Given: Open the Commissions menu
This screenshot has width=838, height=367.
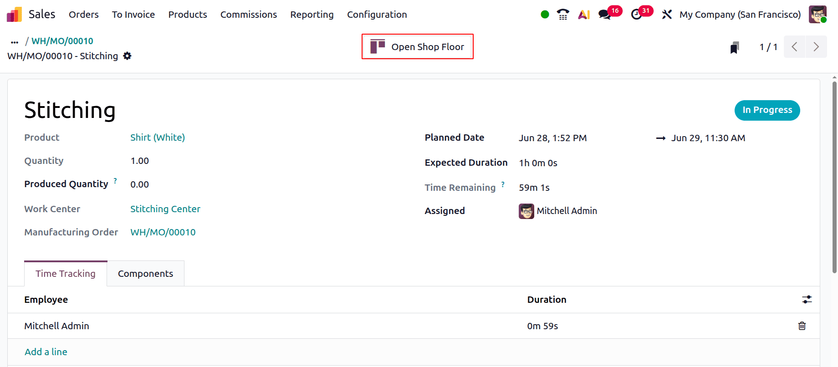Looking at the screenshot, I should pos(249,15).
